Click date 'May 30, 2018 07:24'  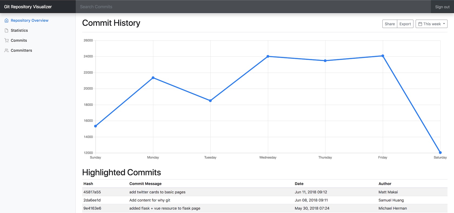coord(312,208)
